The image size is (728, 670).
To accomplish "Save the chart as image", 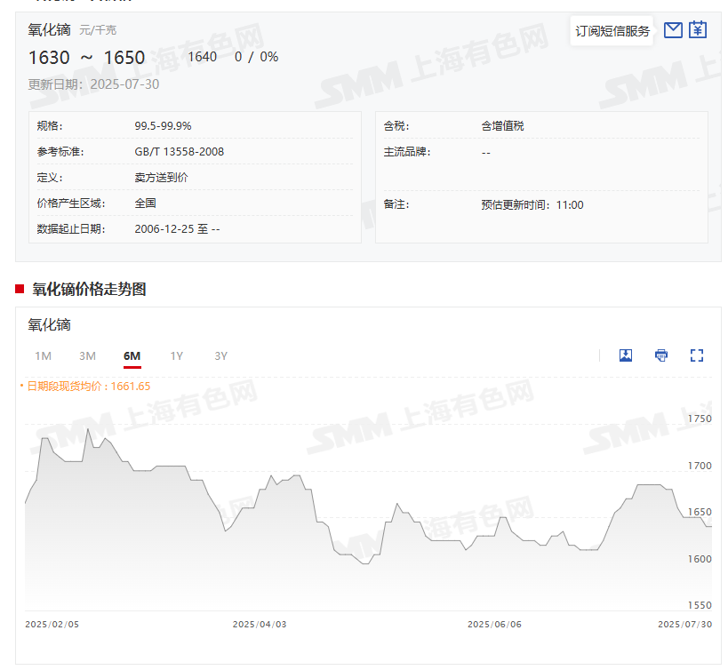I will [626, 355].
